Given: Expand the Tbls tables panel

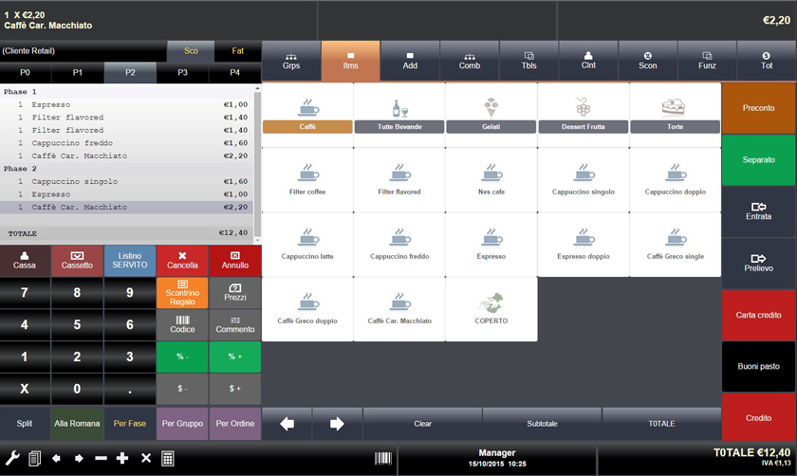Looking at the screenshot, I should pyautogui.click(x=528, y=61).
